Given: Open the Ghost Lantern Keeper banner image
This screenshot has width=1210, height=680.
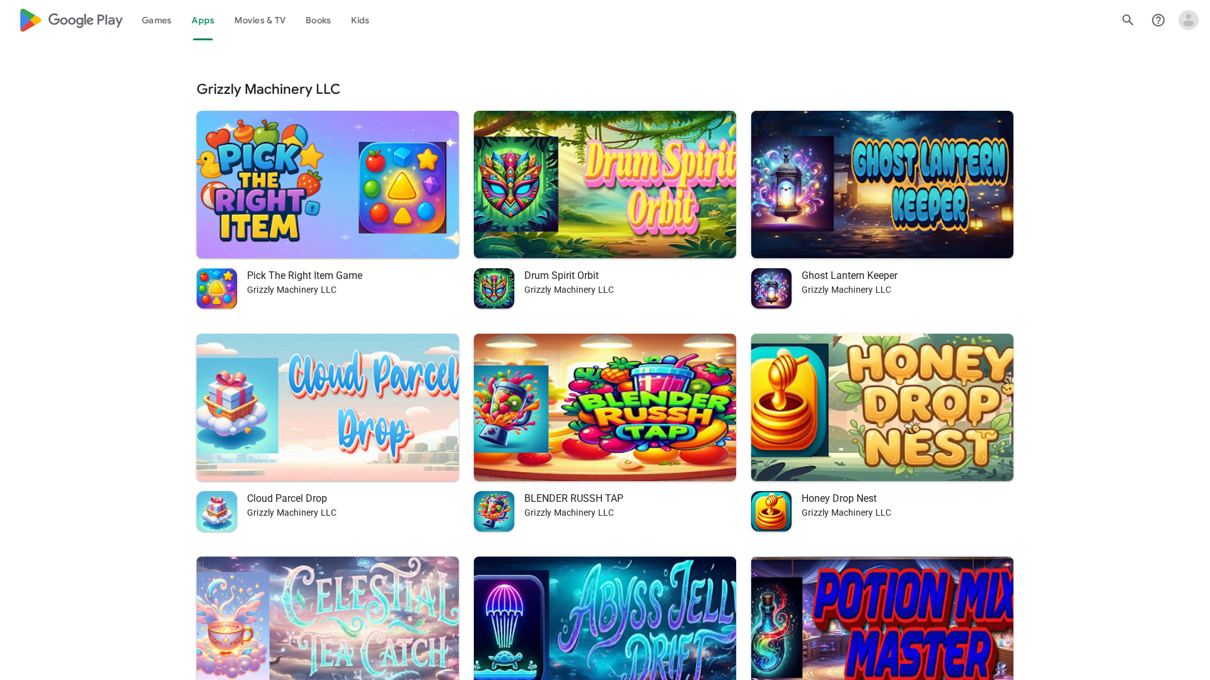Looking at the screenshot, I should 882,184.
